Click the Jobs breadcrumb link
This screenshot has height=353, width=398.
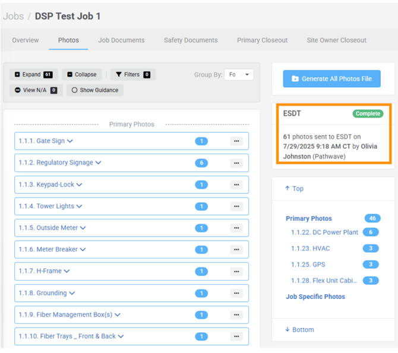tap(13, 16)
